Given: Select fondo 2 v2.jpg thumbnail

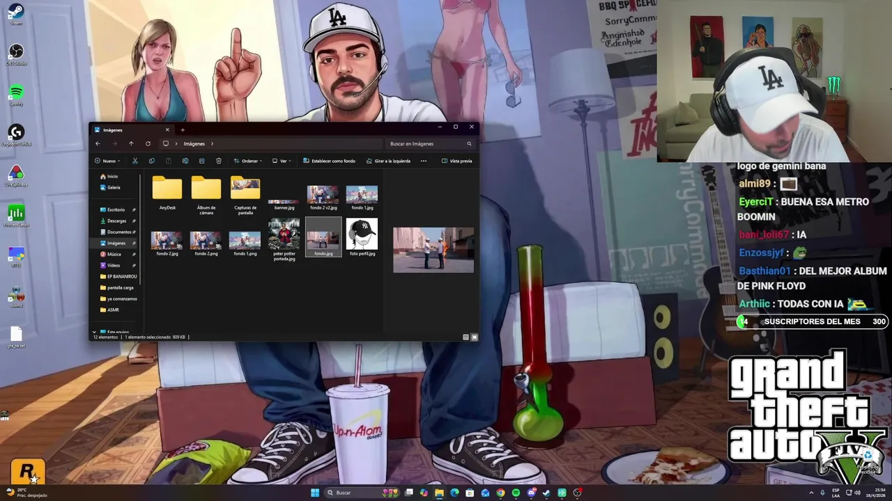Looking at the screenshot, I should (323, 198).
